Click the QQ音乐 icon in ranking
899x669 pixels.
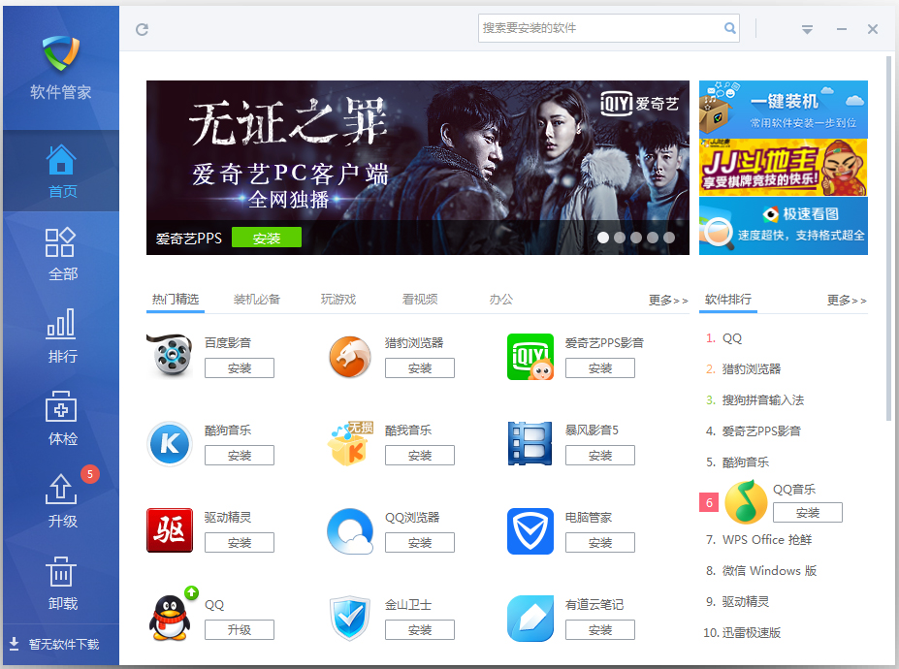pyautogui.click(x=746, y=503)
